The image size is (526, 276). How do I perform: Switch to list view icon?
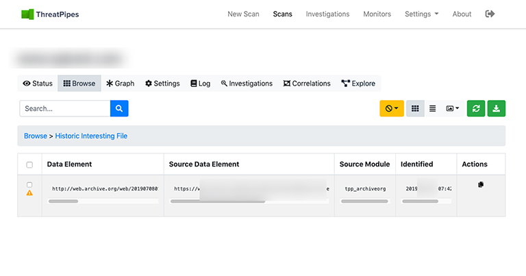(x=433, y=108)
